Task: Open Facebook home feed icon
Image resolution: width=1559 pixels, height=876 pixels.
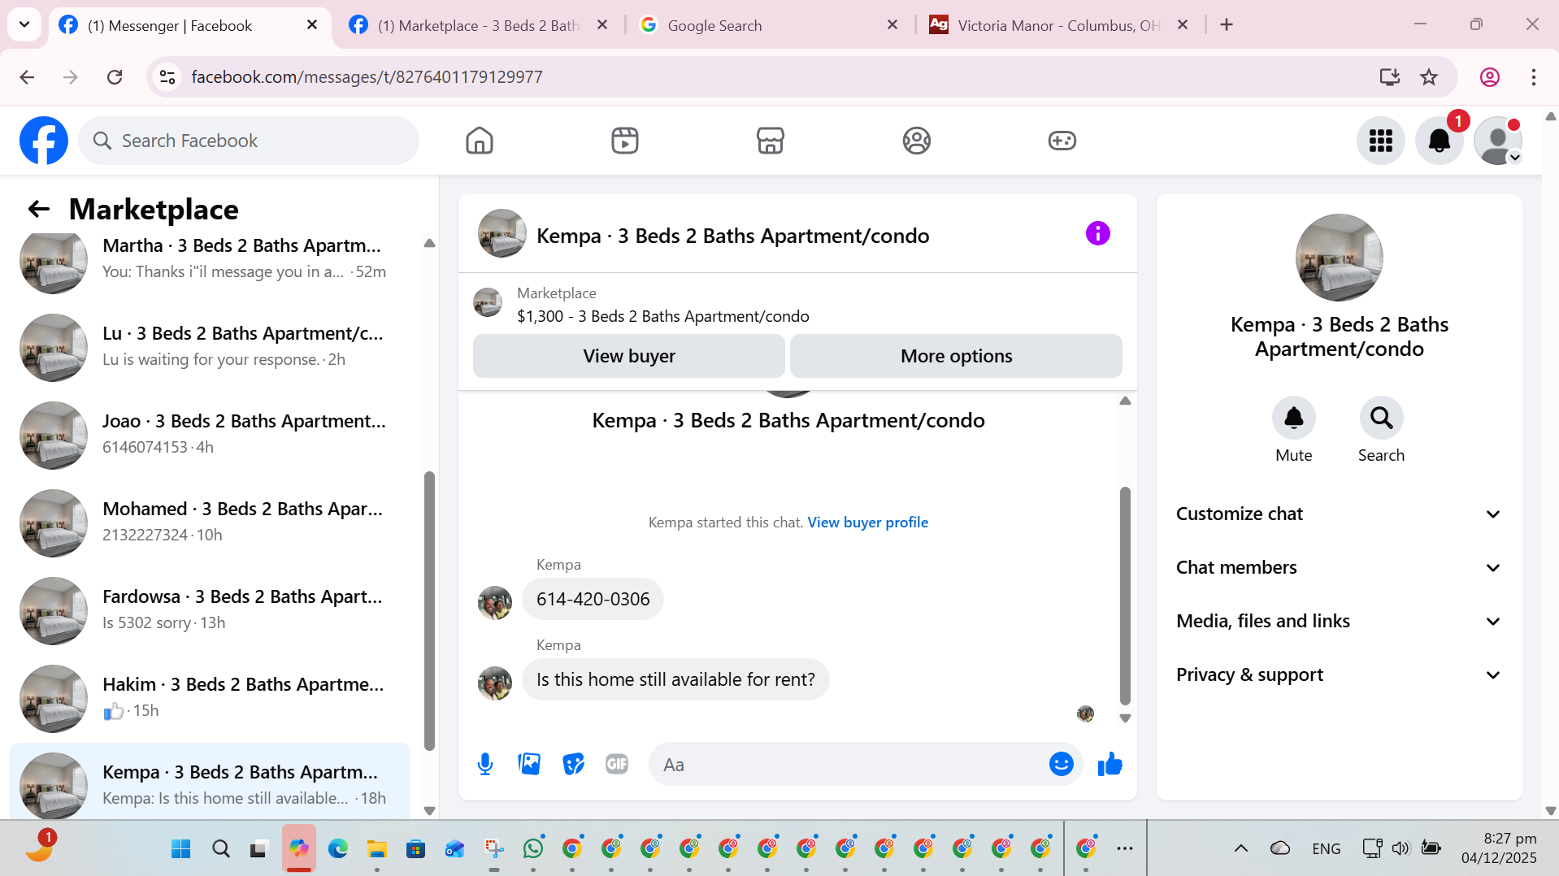Action: [x=480, y=141]
